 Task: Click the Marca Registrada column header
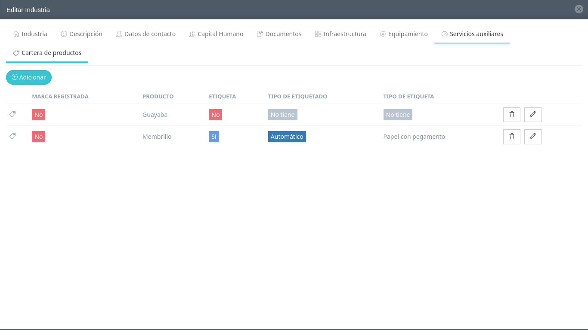click(x=60, y=97)
